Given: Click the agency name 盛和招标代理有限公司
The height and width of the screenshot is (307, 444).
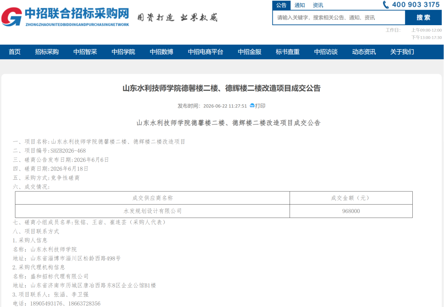Looking at the screenshot, I should tap(60, 277).
